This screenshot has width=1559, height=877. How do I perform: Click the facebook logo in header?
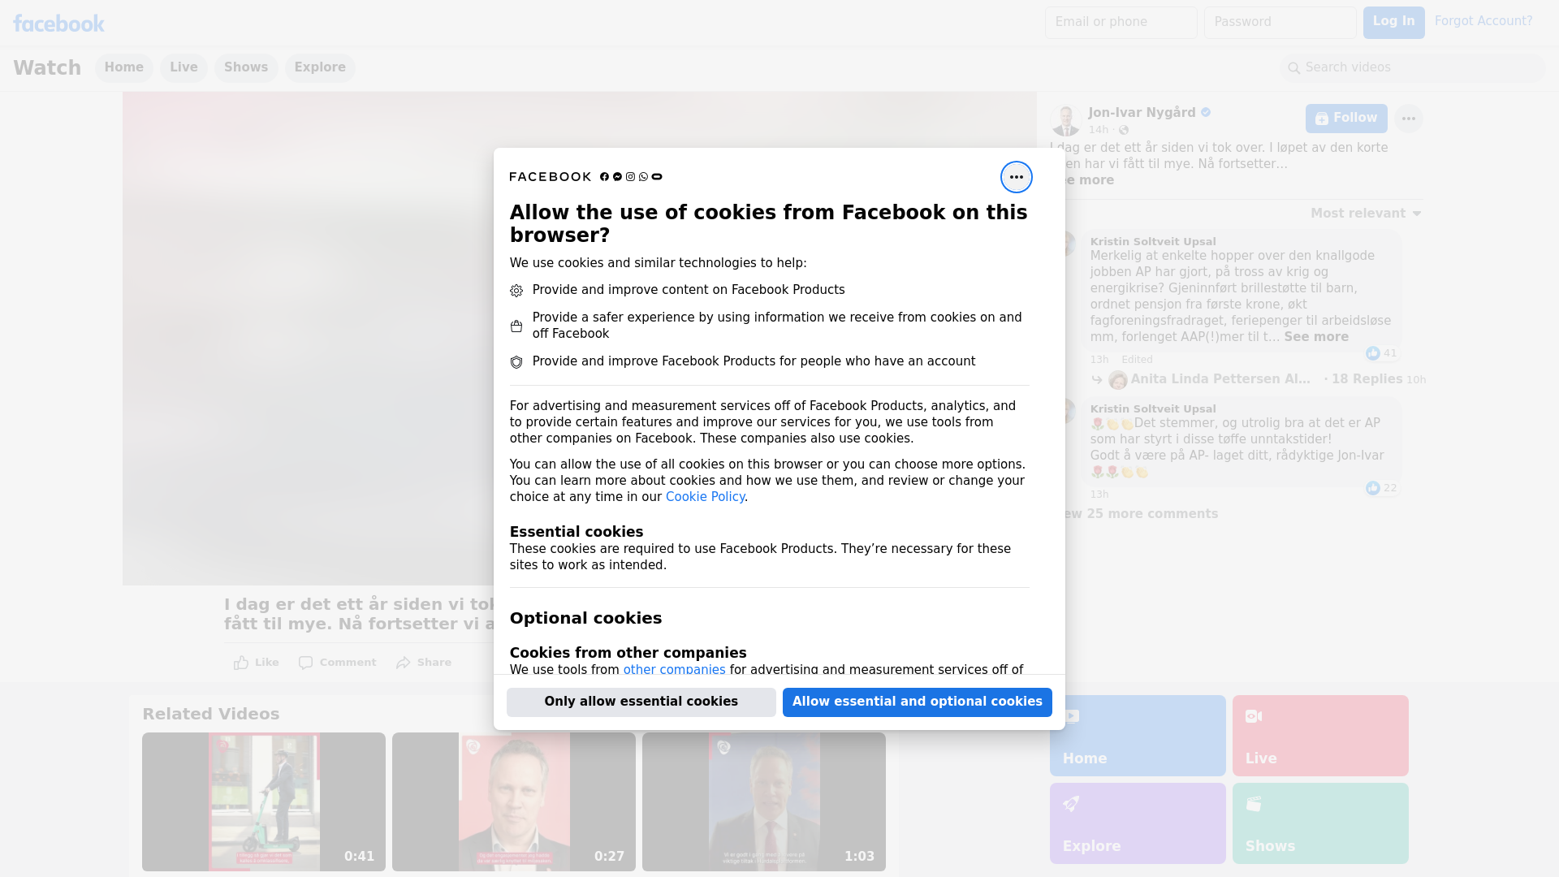click(x=58, y=24)
